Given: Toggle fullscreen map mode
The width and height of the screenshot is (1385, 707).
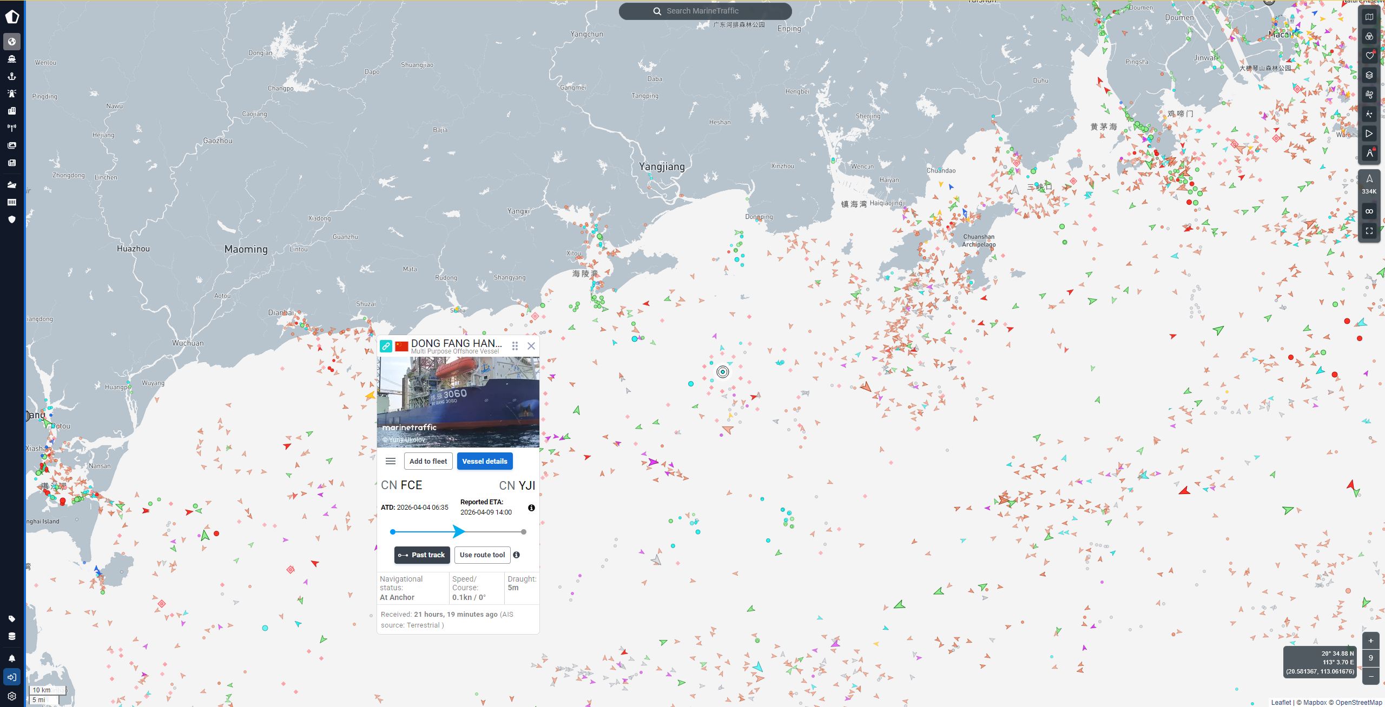Looking at the screenshot, I should click(1369, 231).
